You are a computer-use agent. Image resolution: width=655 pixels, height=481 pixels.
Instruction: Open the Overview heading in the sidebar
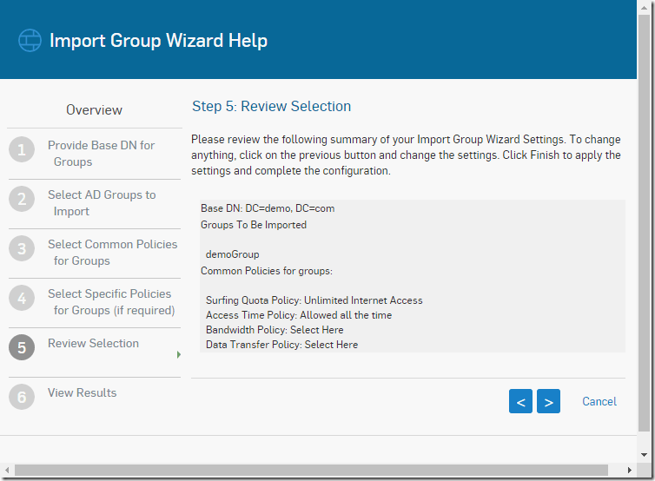[x=94, y=109]
